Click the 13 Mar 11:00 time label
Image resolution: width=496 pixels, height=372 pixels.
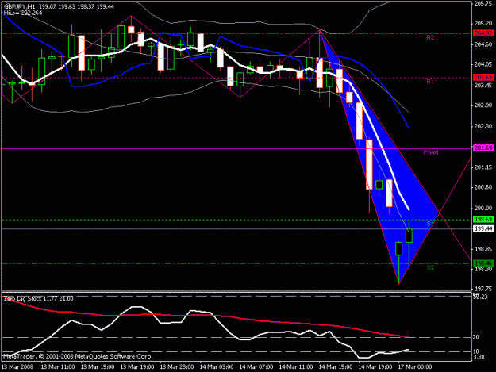pos(58,367)
